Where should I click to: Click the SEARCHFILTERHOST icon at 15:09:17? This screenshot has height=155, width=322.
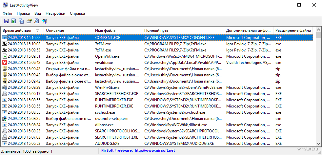click(5, 94)
